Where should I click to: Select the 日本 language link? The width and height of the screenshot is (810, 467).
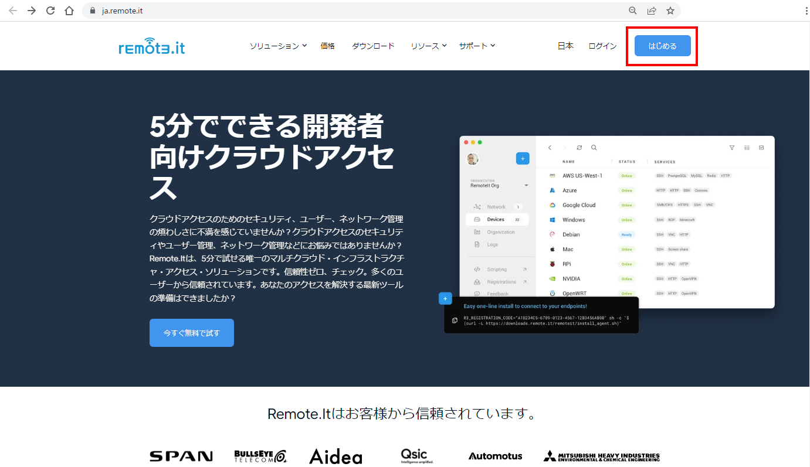[565, 46]
